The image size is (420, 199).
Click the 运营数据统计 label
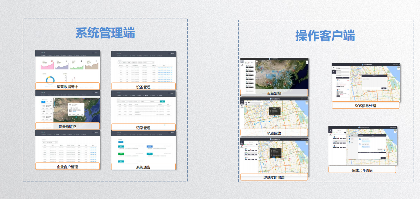(67, 86)
